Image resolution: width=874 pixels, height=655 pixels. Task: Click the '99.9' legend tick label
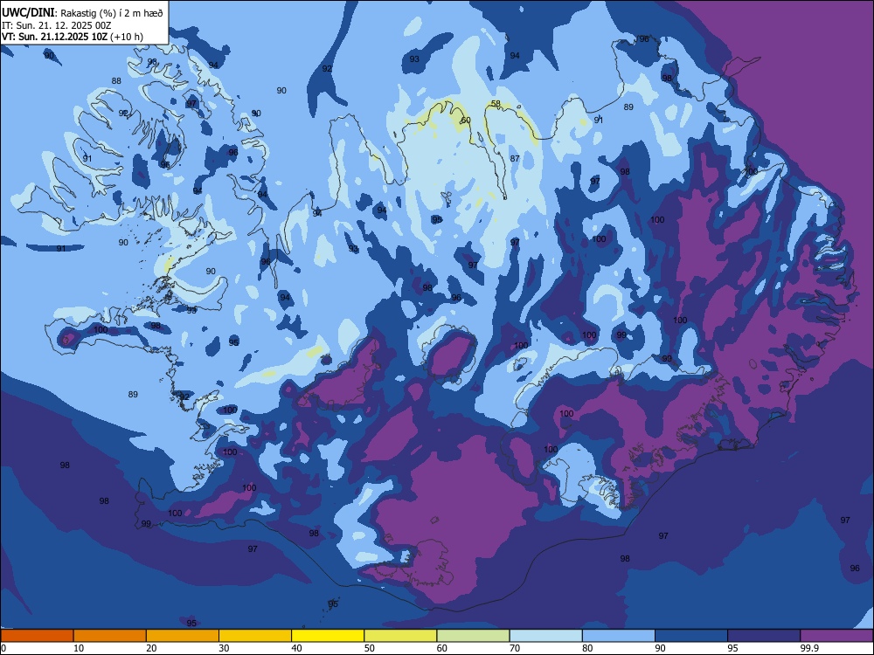[x=808, y=648]
